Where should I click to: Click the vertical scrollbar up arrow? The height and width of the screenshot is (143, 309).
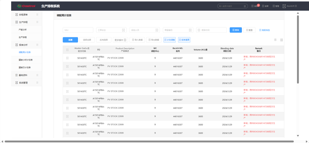pos(298,13)
